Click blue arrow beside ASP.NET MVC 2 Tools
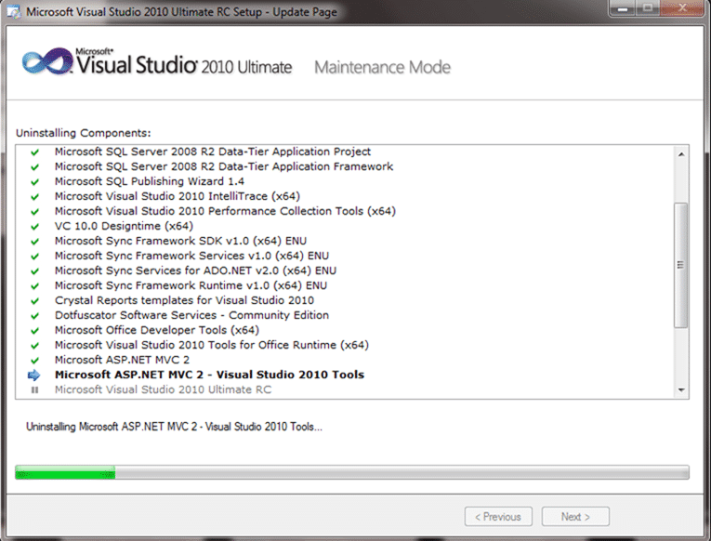The height and width of the screenshot is (541, 711). 34,375
